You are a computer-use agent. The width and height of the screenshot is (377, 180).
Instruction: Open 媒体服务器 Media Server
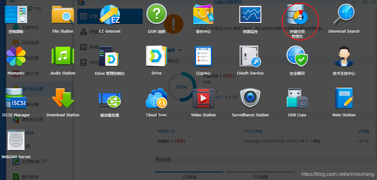[110, 98]
